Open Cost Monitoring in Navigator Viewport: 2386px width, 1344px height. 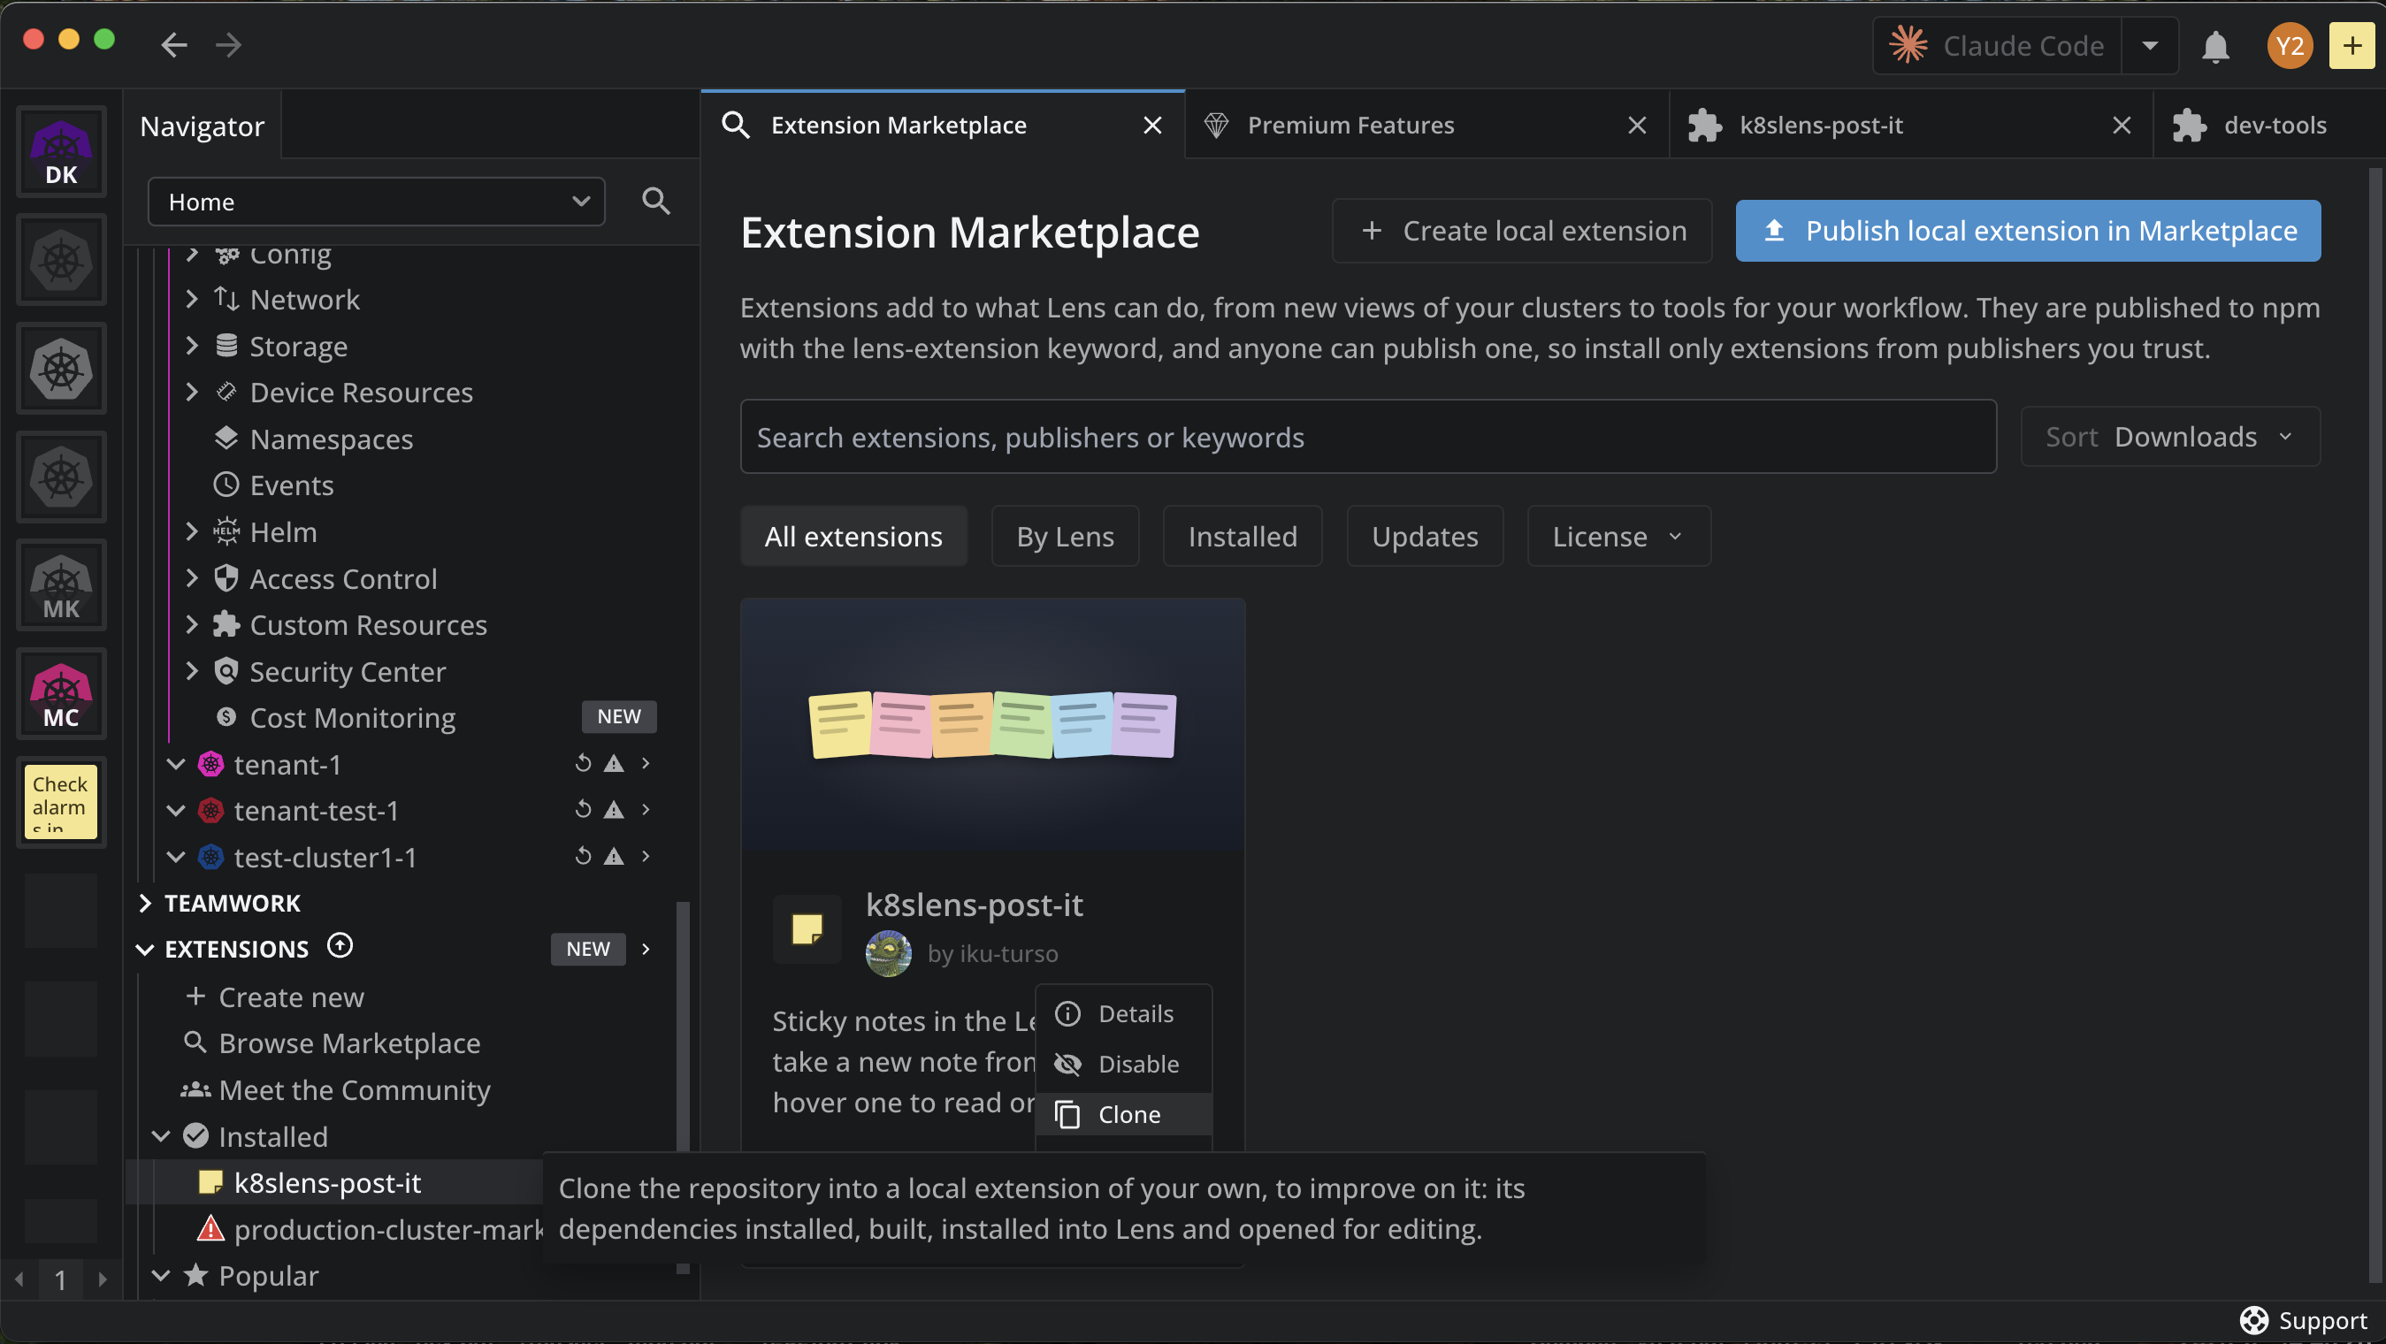tap(352, 718)
